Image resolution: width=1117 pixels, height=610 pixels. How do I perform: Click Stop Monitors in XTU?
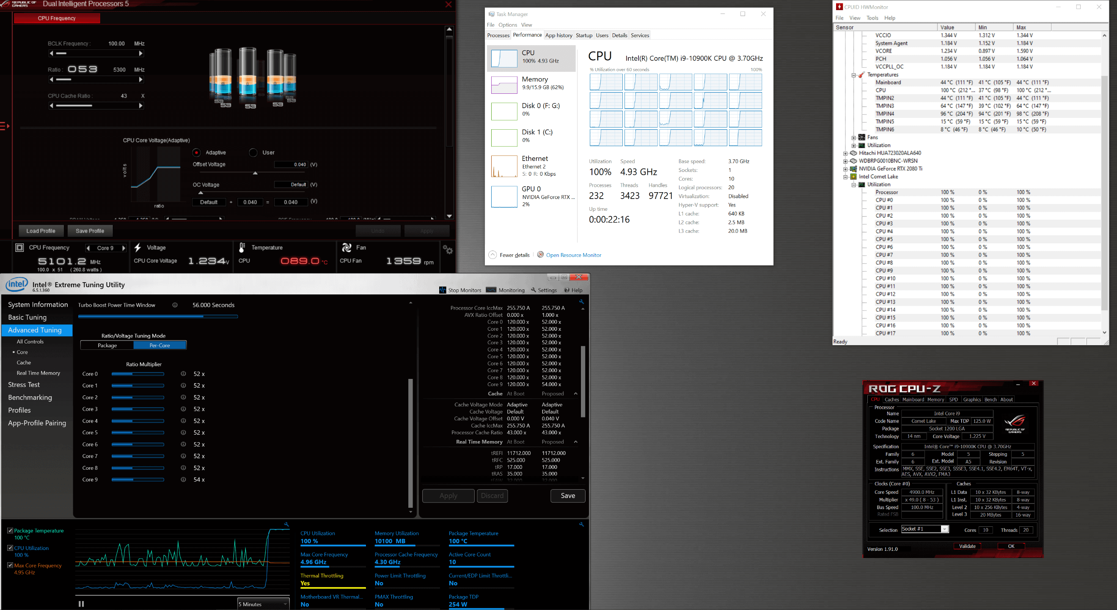[460, 290]
